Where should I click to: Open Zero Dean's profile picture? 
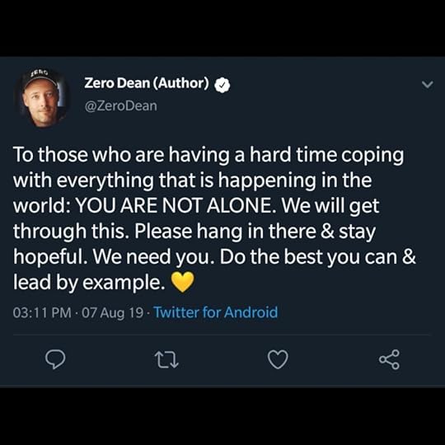click(42, 98)
